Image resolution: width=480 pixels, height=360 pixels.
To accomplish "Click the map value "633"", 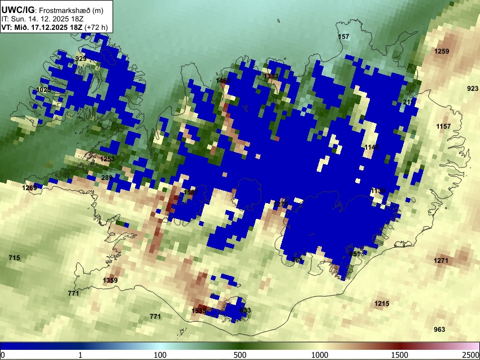I will click(245, 310).
